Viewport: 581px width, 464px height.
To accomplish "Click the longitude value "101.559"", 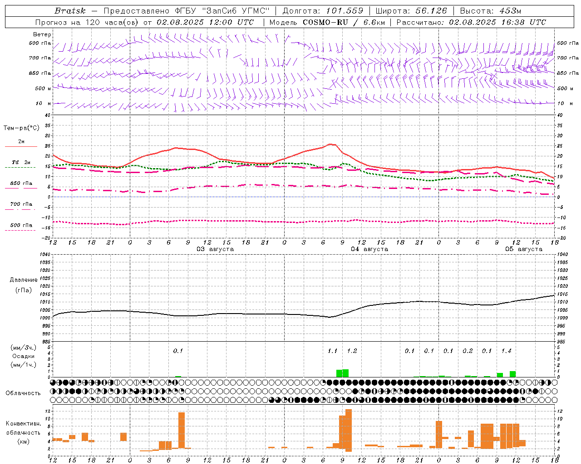I will pos(345,11).
